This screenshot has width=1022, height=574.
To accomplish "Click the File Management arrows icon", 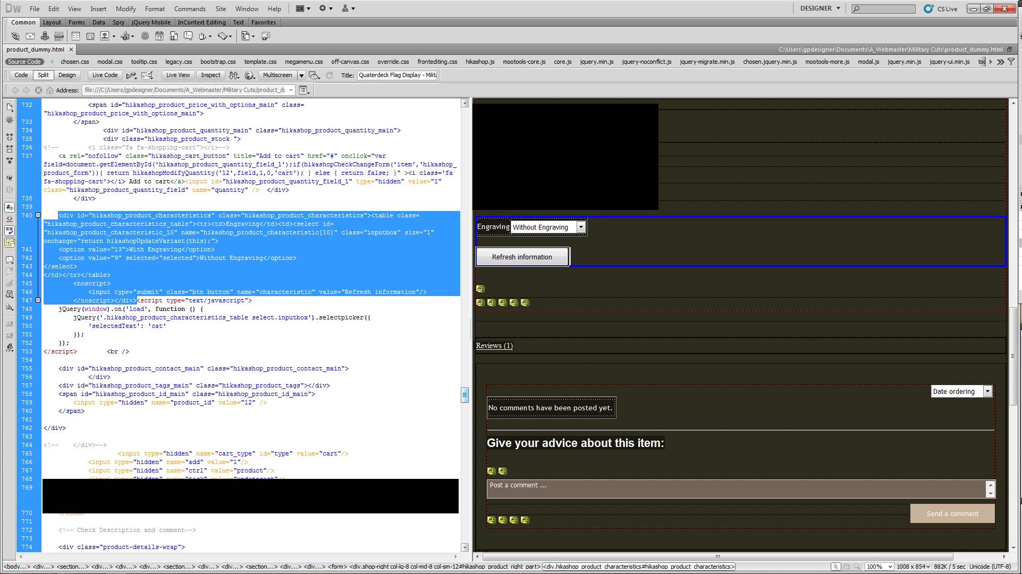I will [x=234, y=75].
